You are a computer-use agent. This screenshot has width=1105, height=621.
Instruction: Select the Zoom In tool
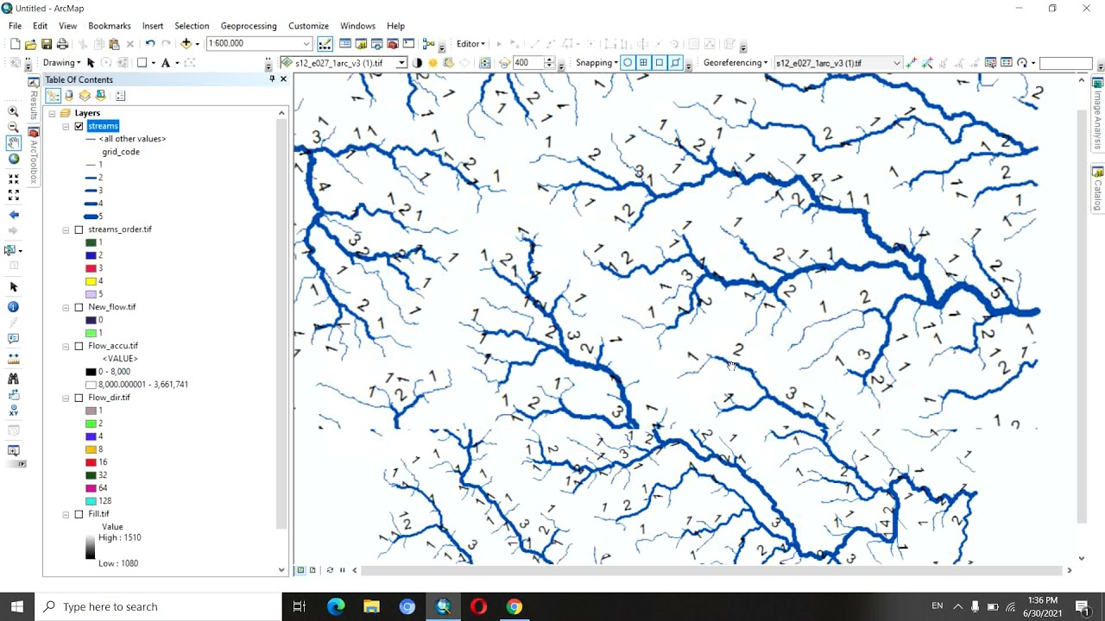click(x=13, y=111)
